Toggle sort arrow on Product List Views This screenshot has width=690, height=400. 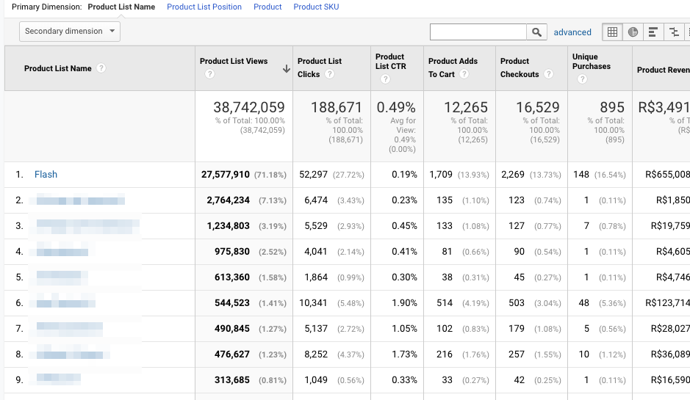(286, 69)
